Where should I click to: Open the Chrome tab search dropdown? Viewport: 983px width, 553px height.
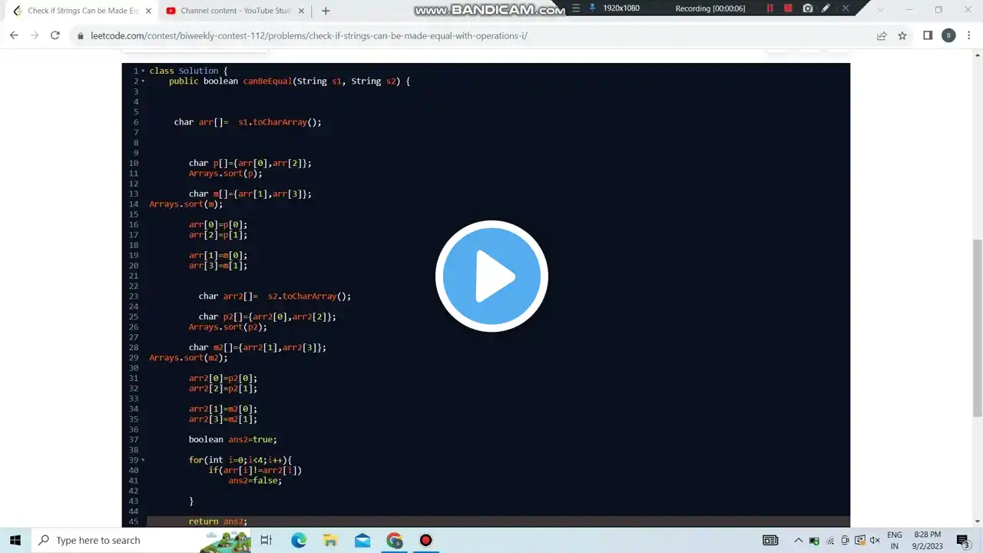click(880, 10)
